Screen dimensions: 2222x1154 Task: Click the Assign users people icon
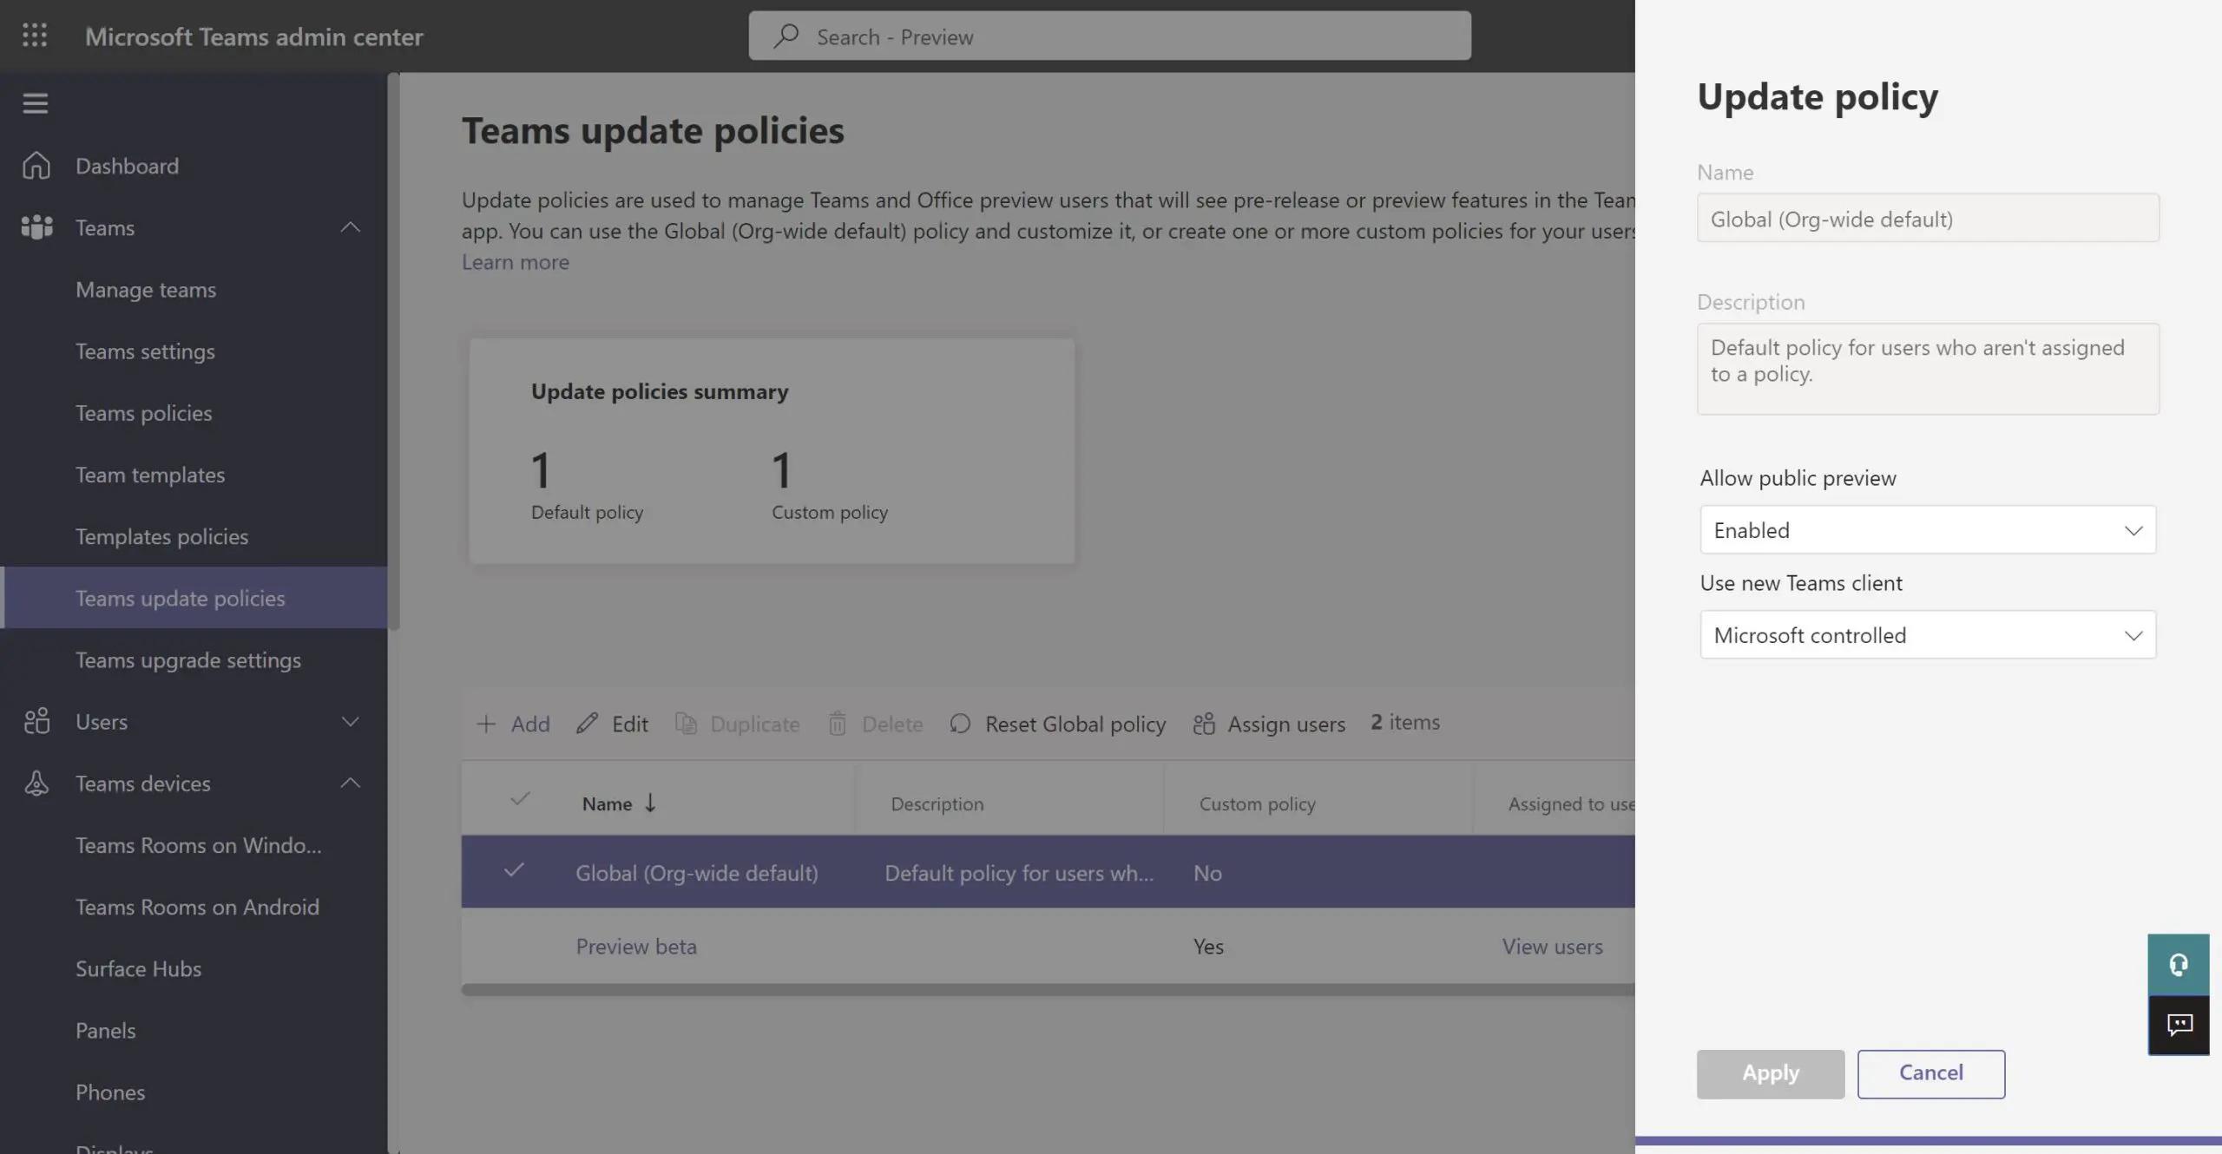click(x=1204, y=723)
